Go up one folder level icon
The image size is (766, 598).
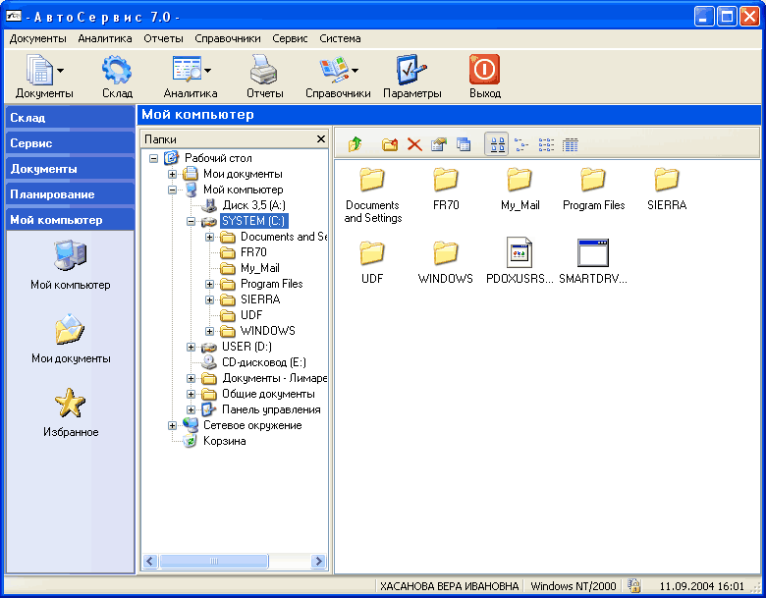[356, 145]
